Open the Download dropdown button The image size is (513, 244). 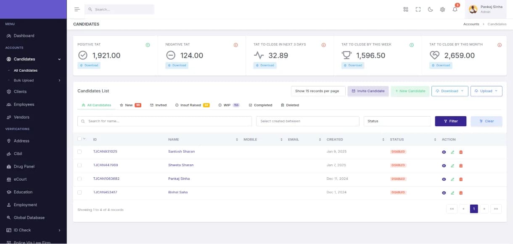coord(450,91)
